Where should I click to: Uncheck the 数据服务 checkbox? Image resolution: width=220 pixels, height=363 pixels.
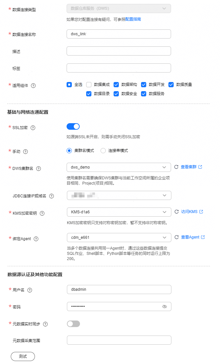tap(144, 94)
